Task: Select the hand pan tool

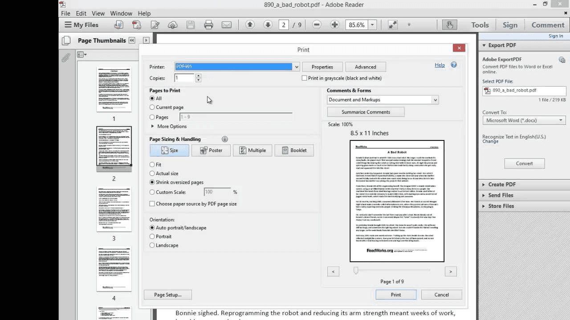Action: (450, 25)
